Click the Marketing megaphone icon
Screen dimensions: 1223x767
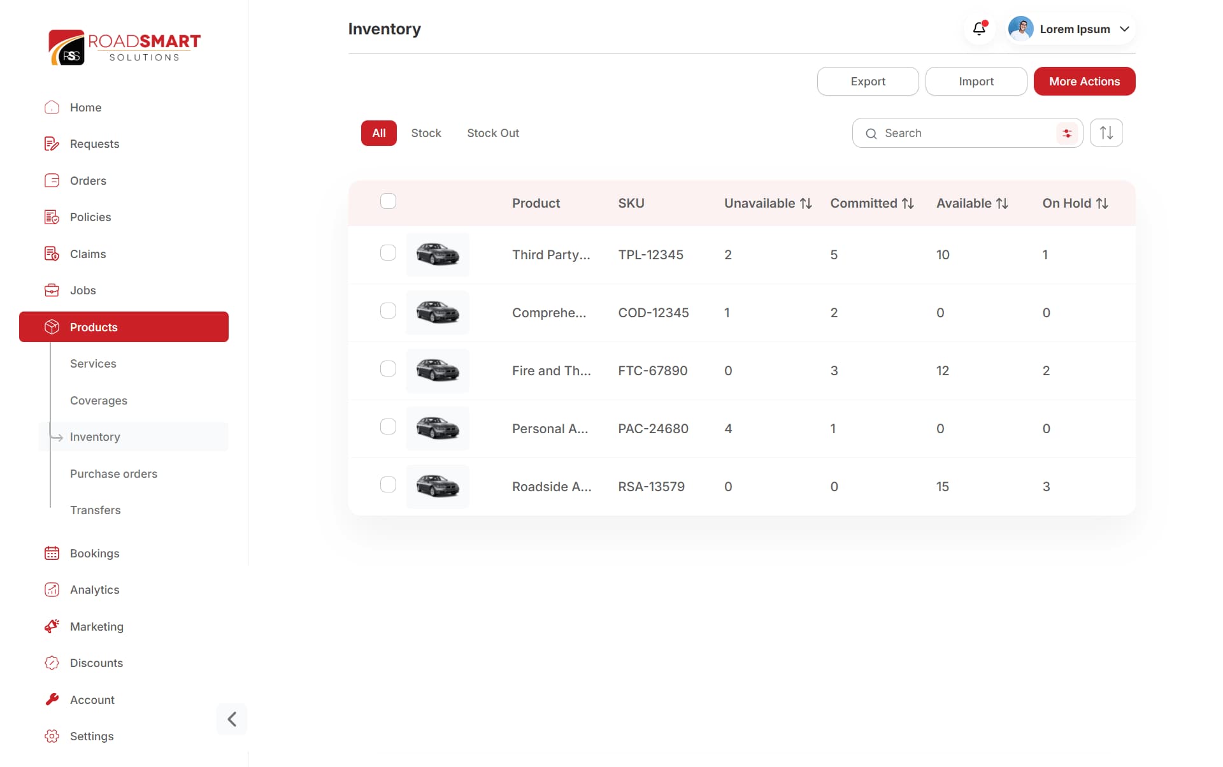52,626
